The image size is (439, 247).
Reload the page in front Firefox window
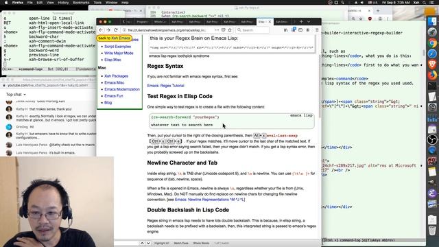pyautogui.click(x=116, y=30)
